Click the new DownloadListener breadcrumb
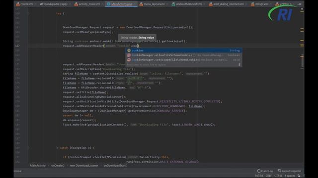The width and height of the screenshot is (318, 178). pos(84,166)
